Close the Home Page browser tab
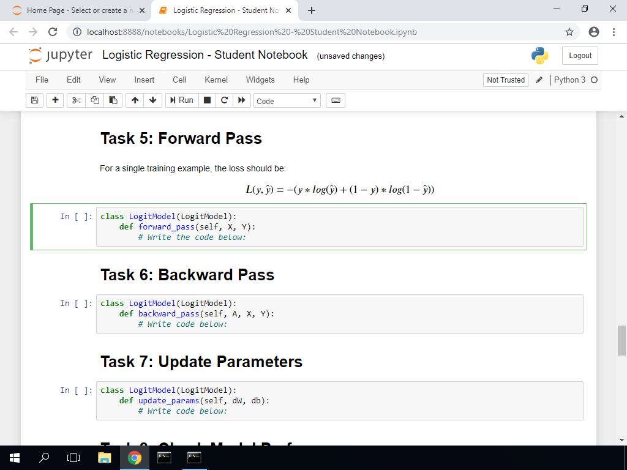This screenshot has width=627, height=470. coord(142,10)
